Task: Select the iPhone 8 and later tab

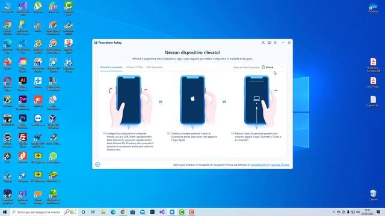Action: (111, 67)
